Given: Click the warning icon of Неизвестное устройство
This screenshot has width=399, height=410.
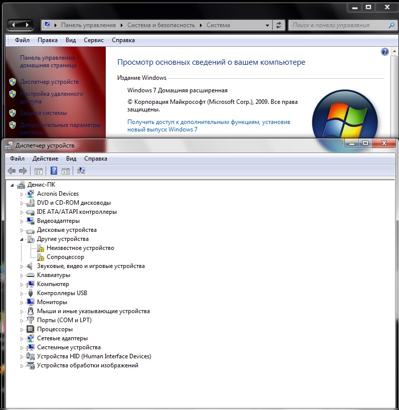Looking at the screenshot, I should [x=41, y=248].
